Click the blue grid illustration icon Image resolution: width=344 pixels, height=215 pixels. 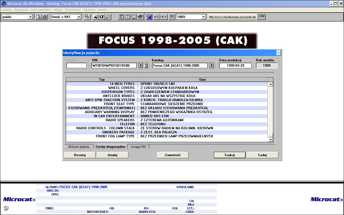[149, 17]
